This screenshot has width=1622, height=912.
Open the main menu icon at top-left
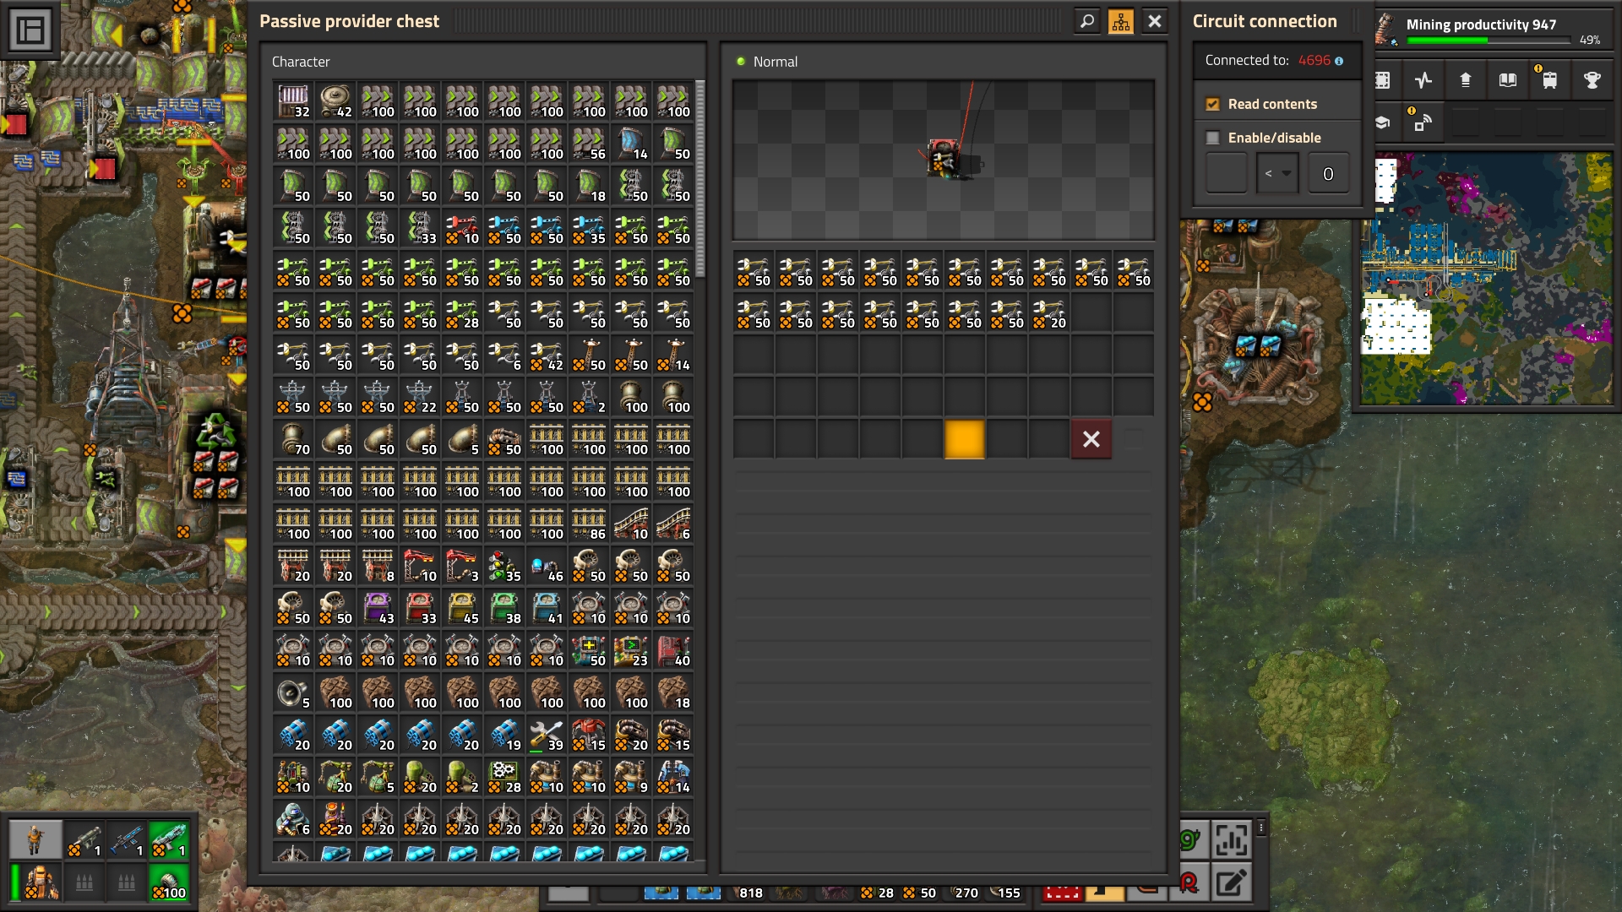[x=30, y=30]
